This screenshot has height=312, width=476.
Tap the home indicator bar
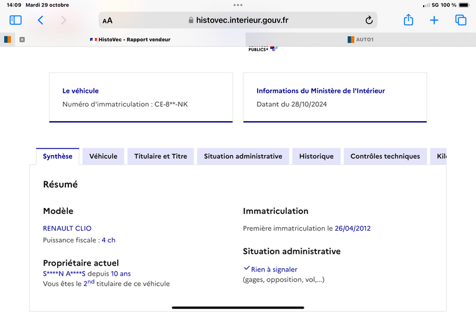[x=238, y=307]
